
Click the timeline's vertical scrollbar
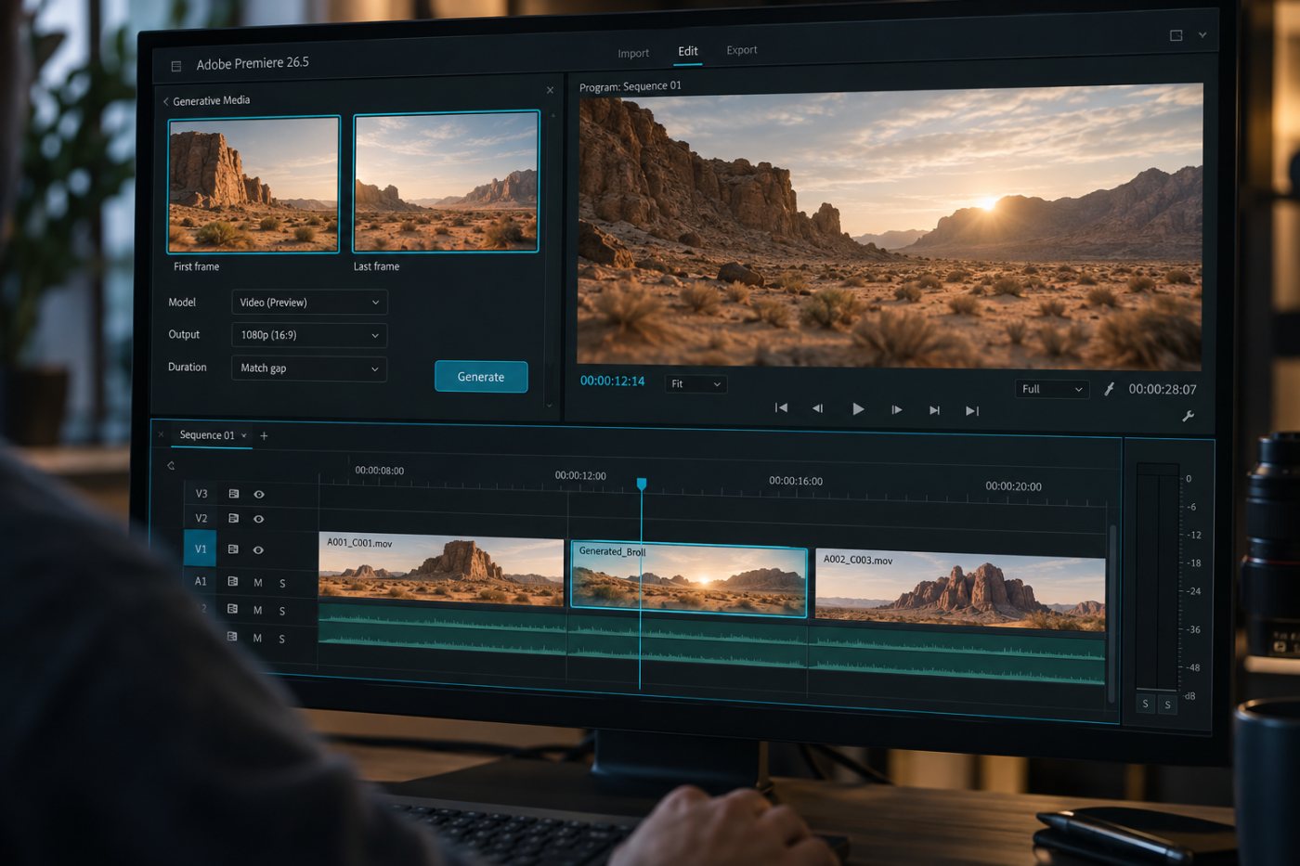point(1111,613)
